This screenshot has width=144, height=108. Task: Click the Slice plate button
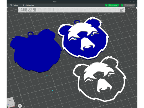click(113, 5)
